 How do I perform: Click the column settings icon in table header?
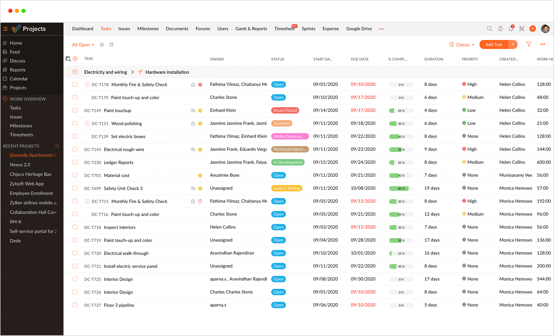pyautogui.click(x=68, y=58)
